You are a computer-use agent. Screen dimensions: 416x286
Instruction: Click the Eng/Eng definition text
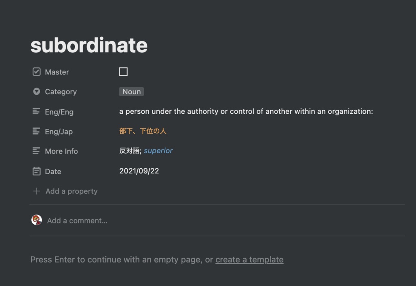246,111
